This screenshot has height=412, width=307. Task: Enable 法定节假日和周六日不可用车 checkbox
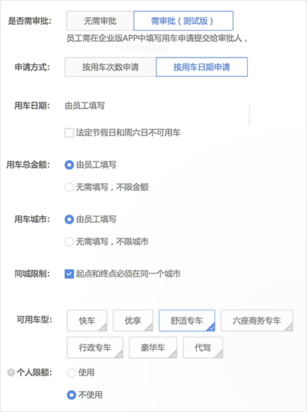click(x=69, y=132)
